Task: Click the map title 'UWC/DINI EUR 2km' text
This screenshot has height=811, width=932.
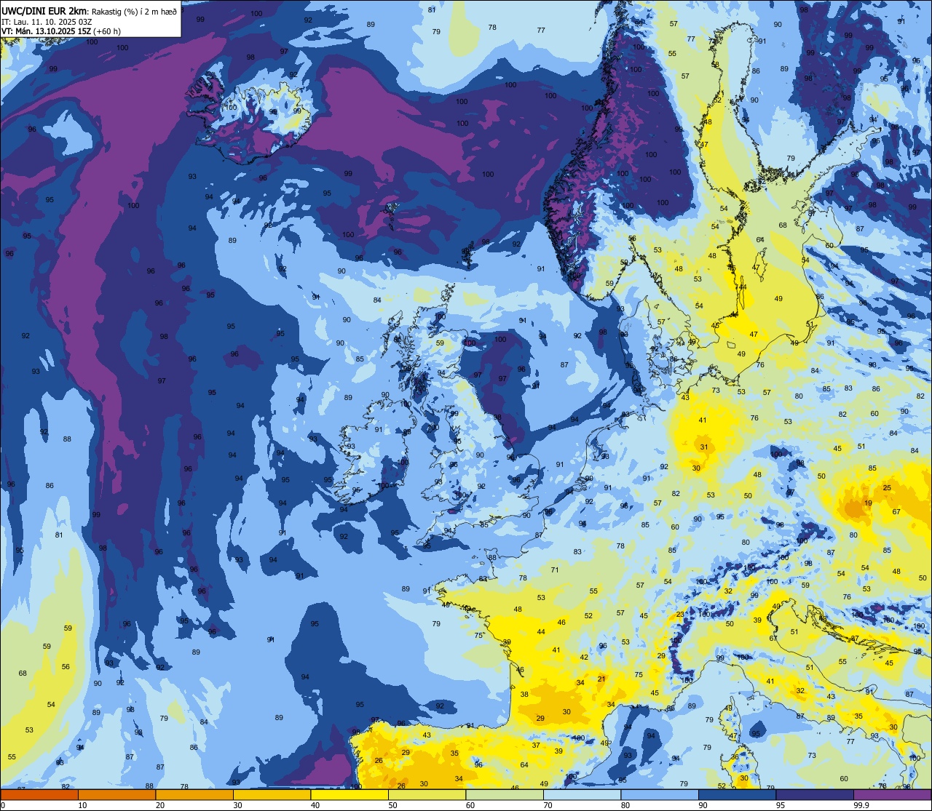Action: point(43,10)
